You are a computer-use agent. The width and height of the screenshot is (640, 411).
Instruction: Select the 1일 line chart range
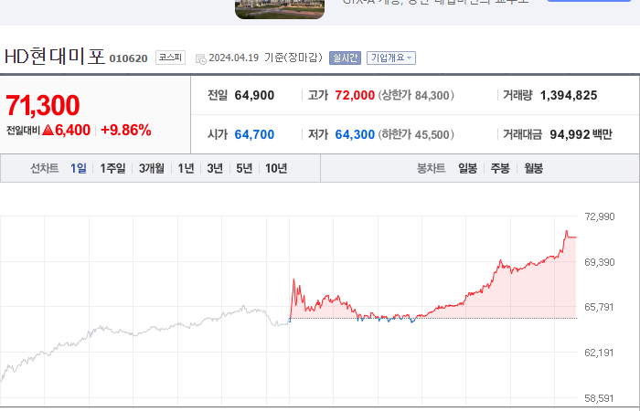[x=79, y=168]
